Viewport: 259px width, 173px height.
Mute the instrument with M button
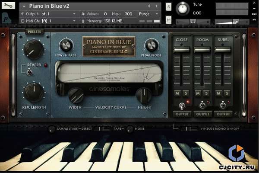[x=168, y=20]
